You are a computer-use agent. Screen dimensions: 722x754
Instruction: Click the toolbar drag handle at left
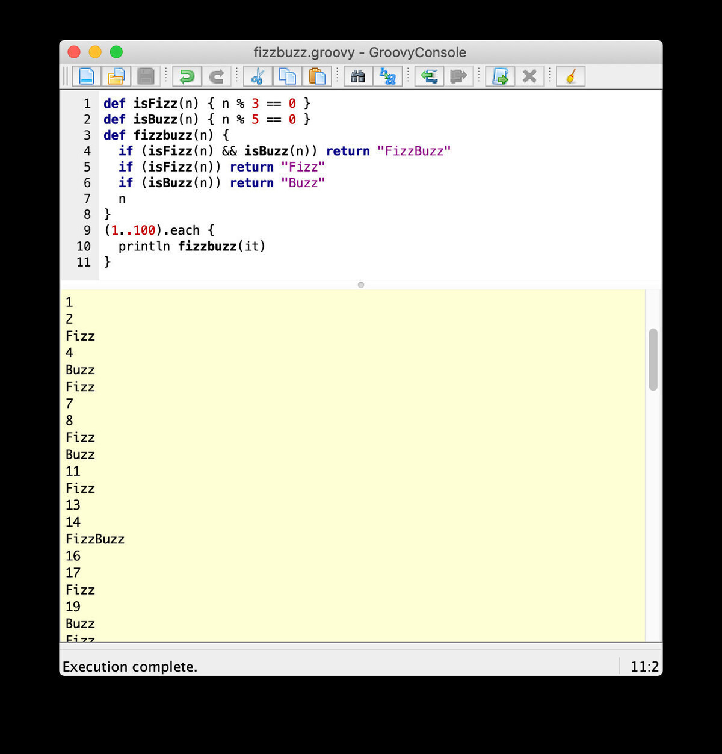66,76
